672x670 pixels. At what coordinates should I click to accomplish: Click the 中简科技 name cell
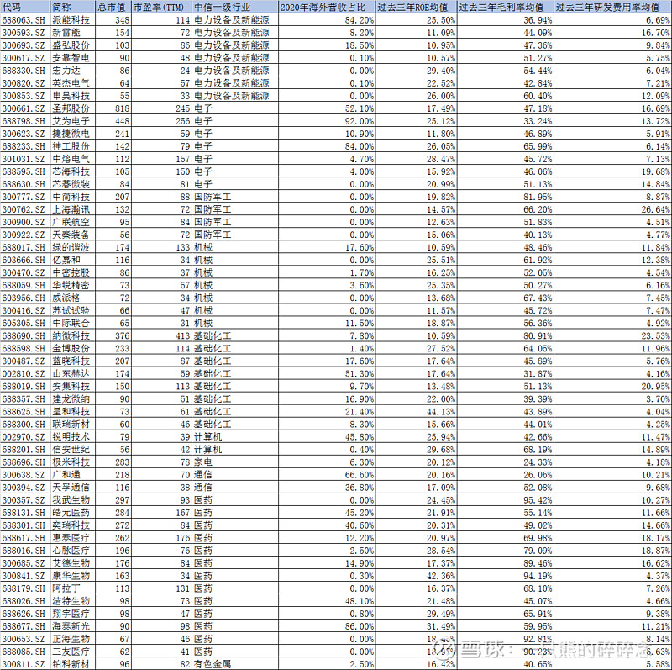click(71, 197)
